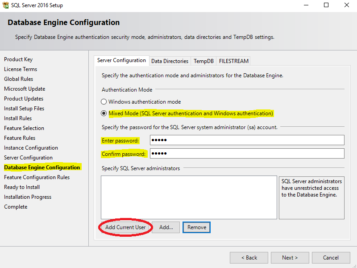Switch to the FILESTREAM tab
The width and height of the screenshot is (357, 268).
[x=233, y=61]
